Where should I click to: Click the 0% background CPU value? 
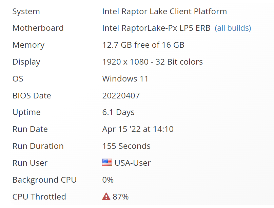[108, 180]
